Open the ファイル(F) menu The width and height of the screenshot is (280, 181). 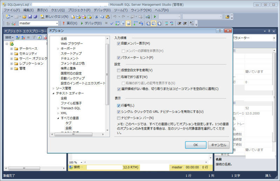[x=12, y=10]
